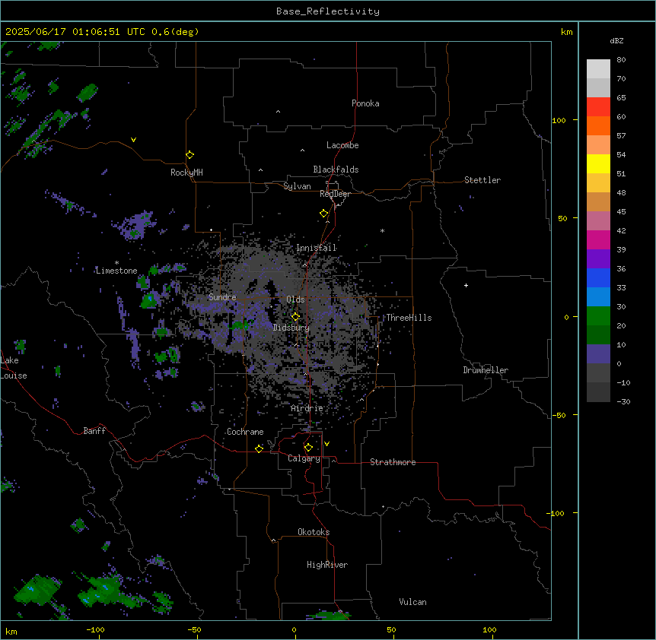Click the Didsbury town label
Viewport: 656px width, 640px height.
click(x=291, y=328)
